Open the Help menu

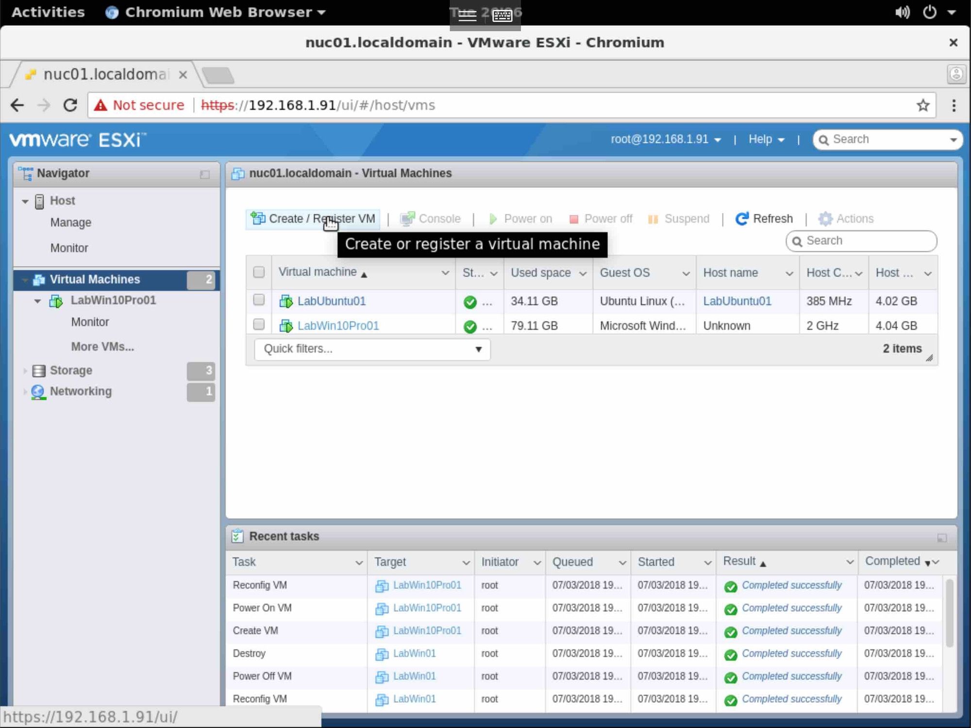[766, 139]
